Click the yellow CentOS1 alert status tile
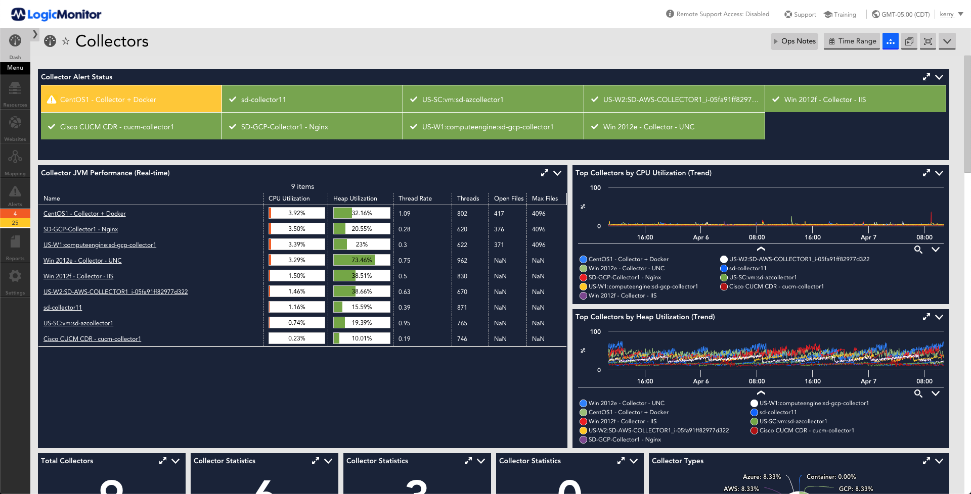The image size is (971, 494). (130, 99)
